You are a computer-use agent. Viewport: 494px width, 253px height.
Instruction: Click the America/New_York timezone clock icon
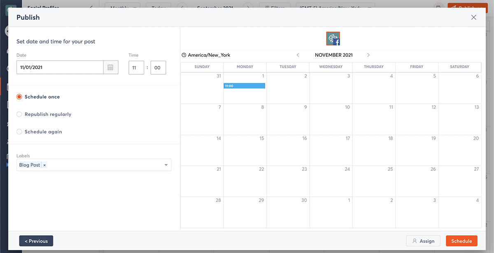click(x=184, y=55)
